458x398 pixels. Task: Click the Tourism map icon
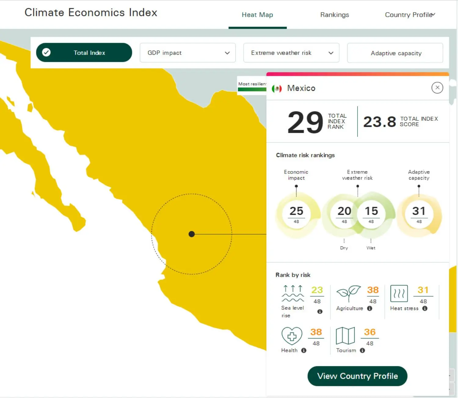click(345, 336)
